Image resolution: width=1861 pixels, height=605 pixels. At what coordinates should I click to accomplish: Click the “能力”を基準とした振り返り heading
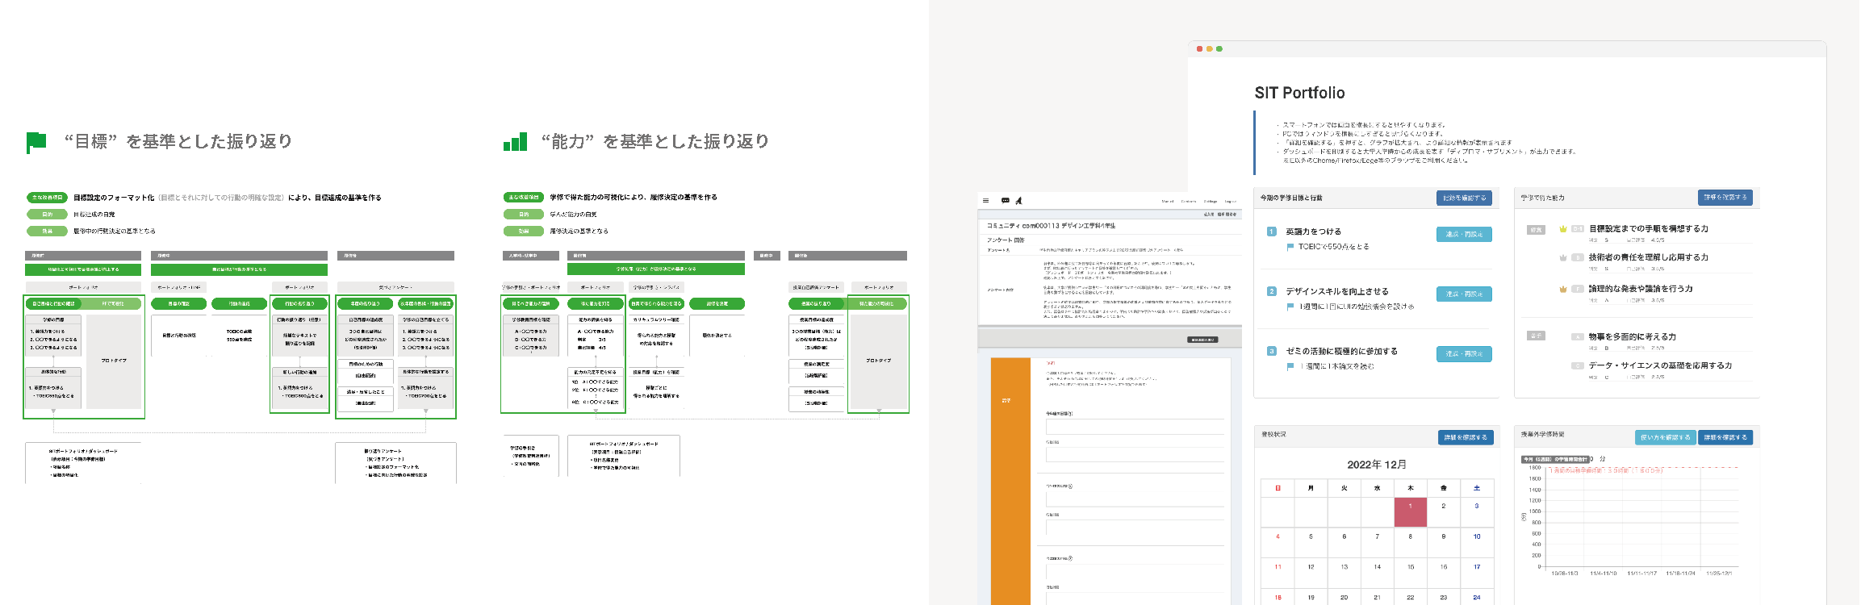[655, 142]
